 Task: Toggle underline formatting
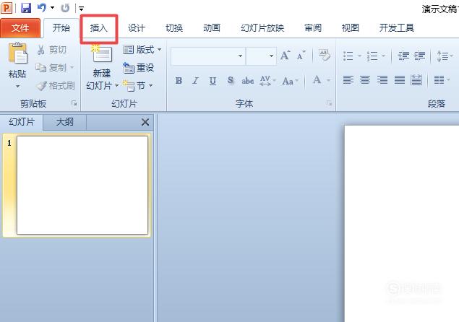[x=213, y=80]
